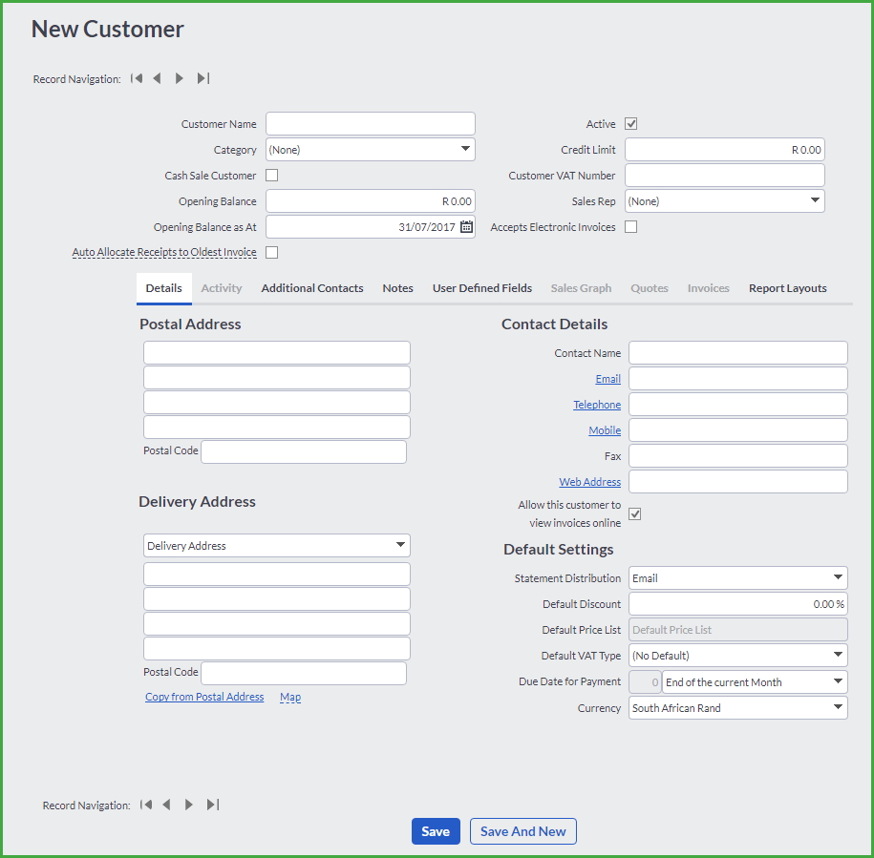Go to next record in top navigation
This screenshot has height=858, width=874.
coord(180,78)
